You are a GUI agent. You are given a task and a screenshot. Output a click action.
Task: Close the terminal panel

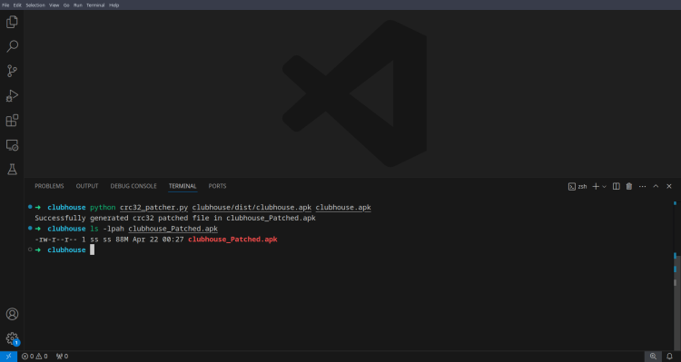pyautogui.click(x=669, y=186)
